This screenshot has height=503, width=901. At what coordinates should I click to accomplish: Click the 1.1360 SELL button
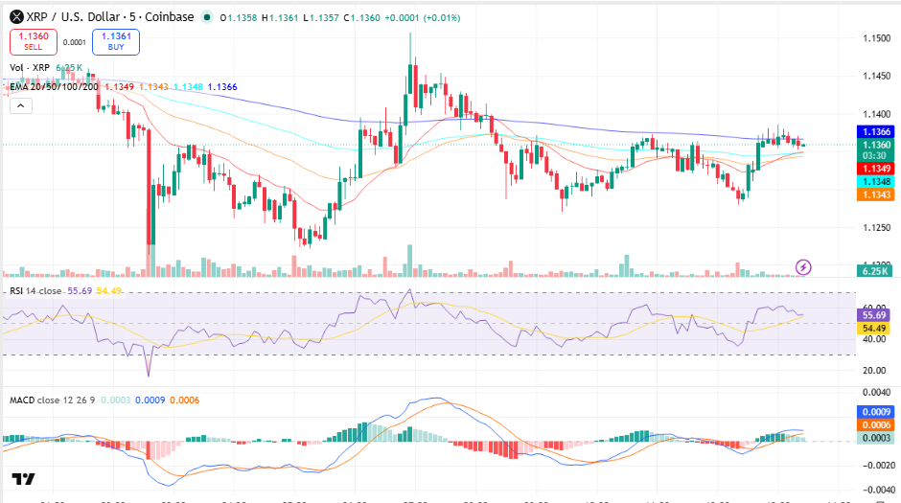coord(34,42)
